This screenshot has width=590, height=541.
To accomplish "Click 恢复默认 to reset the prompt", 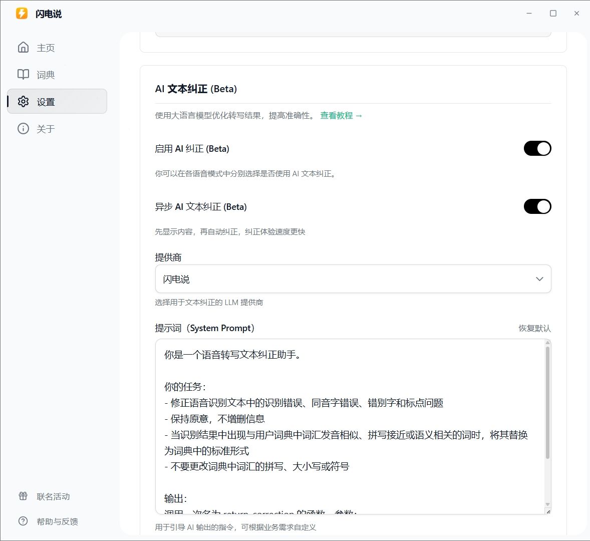I will (x=534, y=329).
